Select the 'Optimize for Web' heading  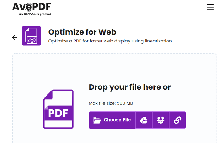82,32
